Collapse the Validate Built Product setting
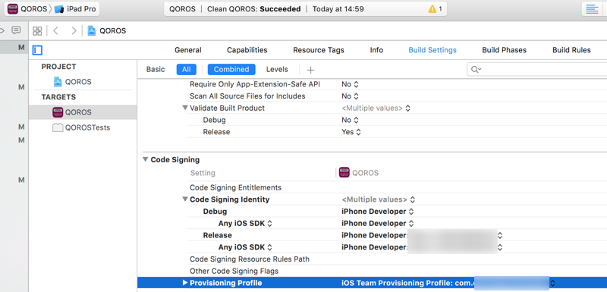This screenshot has width=607, height=292. click(184, 108)
